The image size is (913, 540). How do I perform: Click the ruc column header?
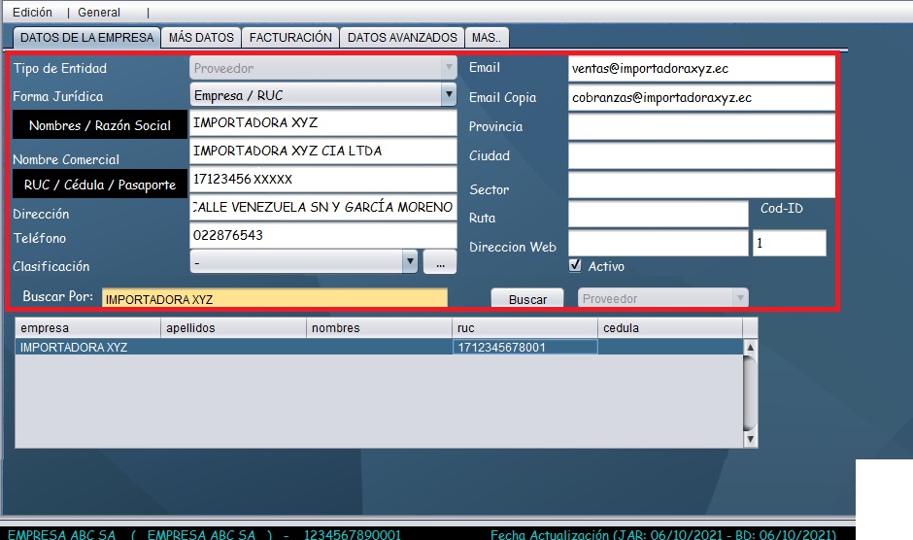point(524,328)
